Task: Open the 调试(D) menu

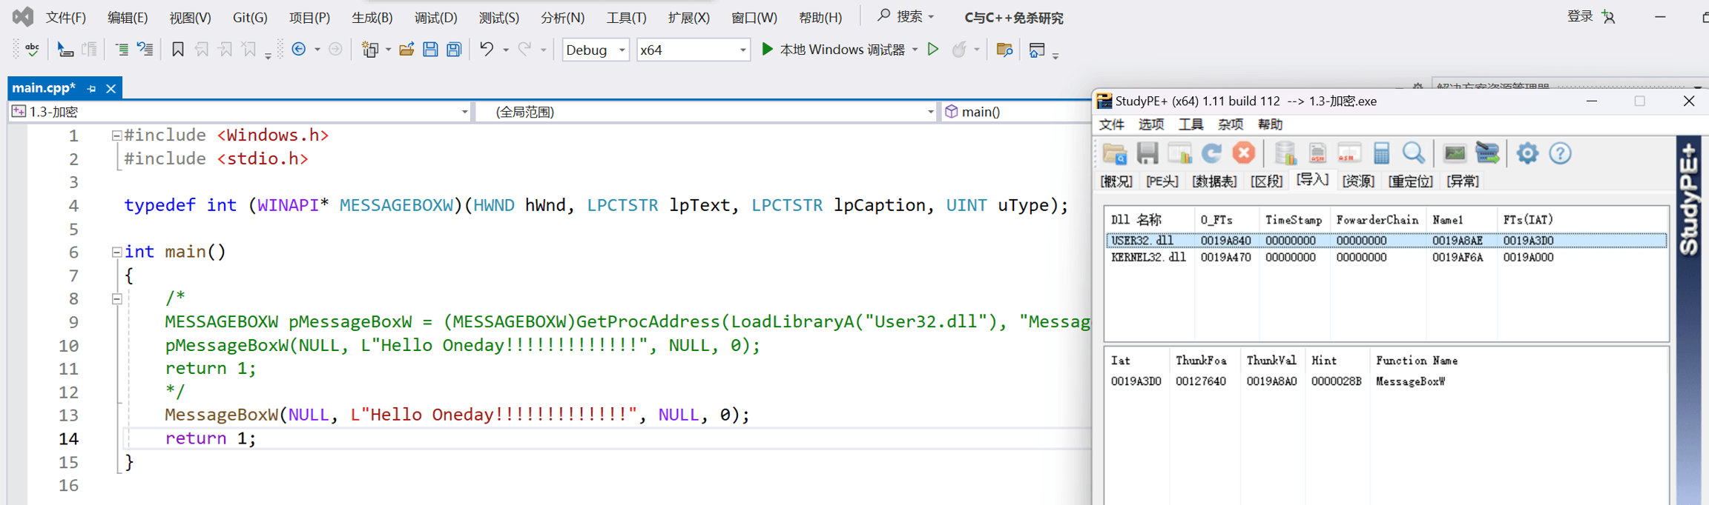Action: (435, 17)
